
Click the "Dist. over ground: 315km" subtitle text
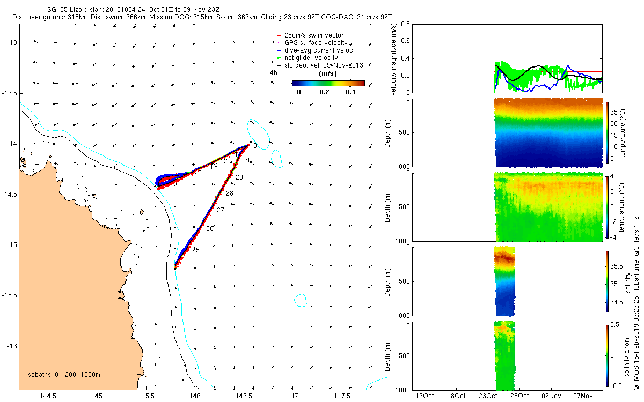[50, 18]
